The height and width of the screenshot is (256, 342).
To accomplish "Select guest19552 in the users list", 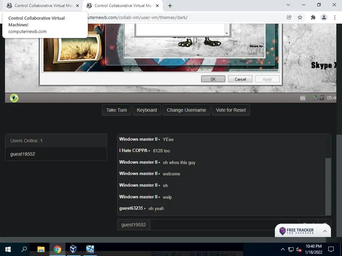I will (56, 154).
